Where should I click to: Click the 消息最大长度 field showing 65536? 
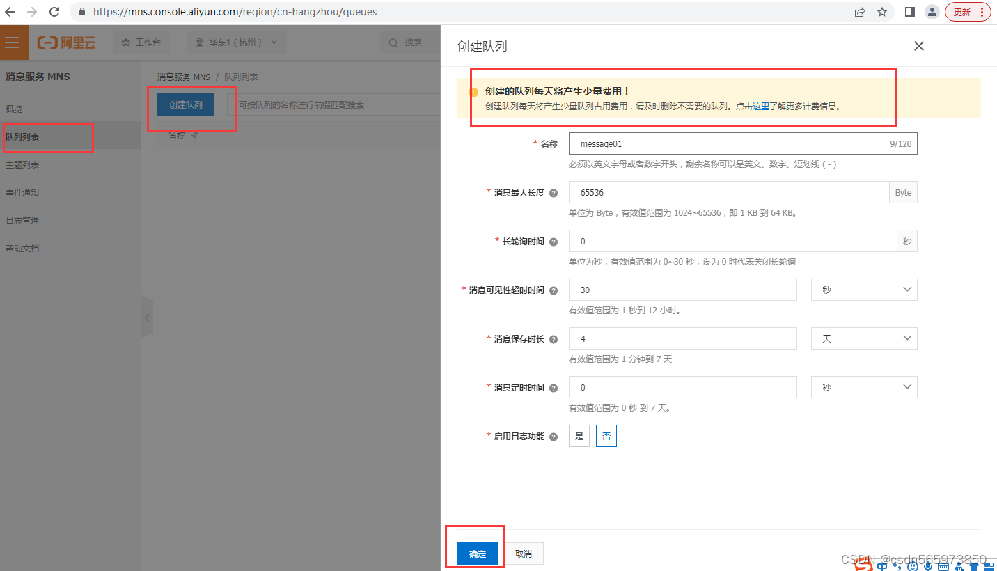(x=729, y=192)
